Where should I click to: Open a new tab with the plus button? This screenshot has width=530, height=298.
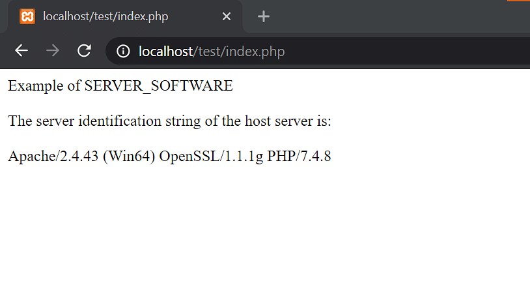263,16
